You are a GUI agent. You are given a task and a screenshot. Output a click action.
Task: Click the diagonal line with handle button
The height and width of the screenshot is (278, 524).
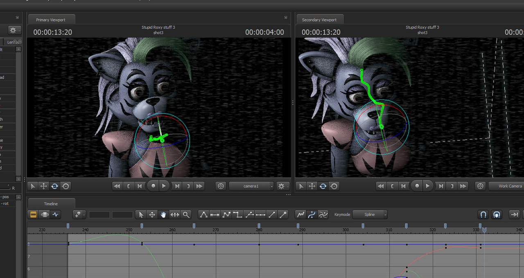[x=283, y=214]
